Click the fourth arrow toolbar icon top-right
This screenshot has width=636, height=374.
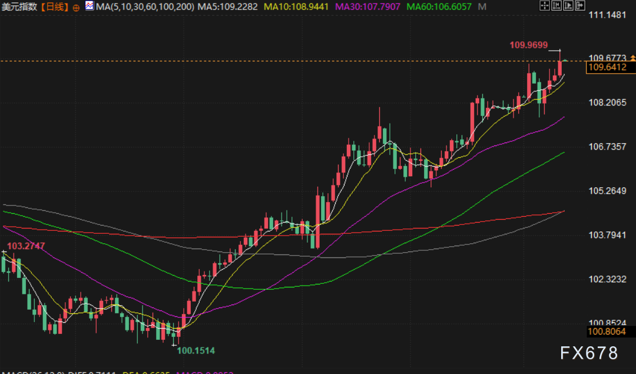tap(579, 6)
